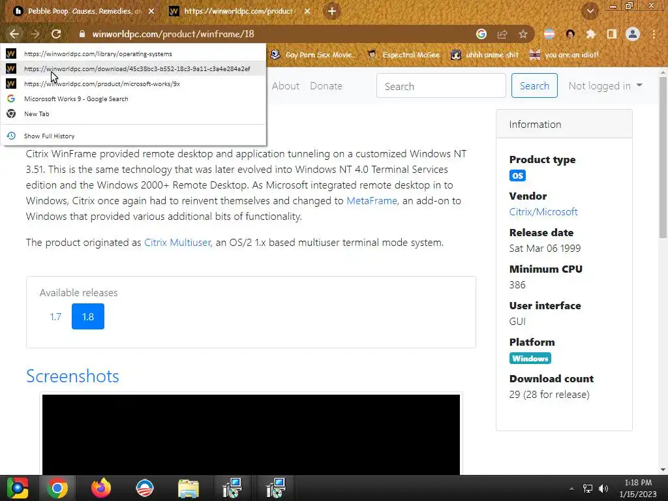The image size is (668, 501).
Task: Select Micorosoft Works 9 Google Search entry
Action: coord(133,99)
